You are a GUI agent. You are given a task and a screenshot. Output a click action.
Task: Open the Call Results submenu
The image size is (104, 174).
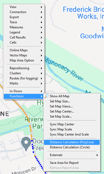coord(24,37)
